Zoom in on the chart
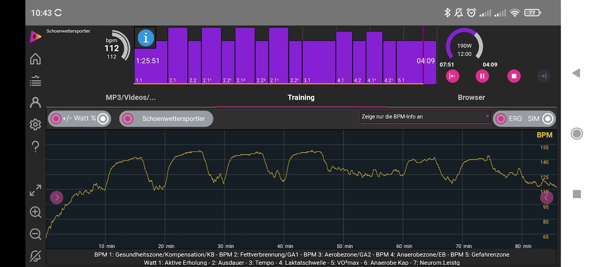Image resolution: width=593 pixels, height=267 pixels. coord(35,212)
